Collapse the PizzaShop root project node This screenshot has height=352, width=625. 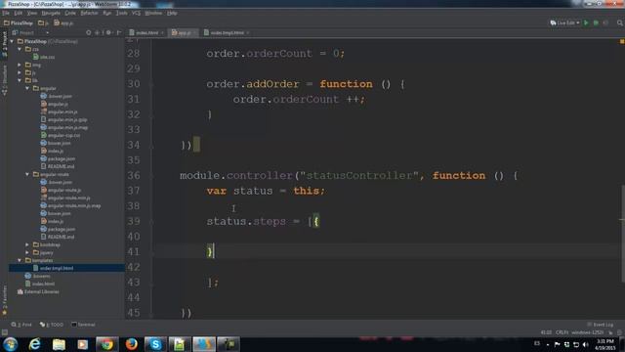pyautogui.click(x=12, y=41)
